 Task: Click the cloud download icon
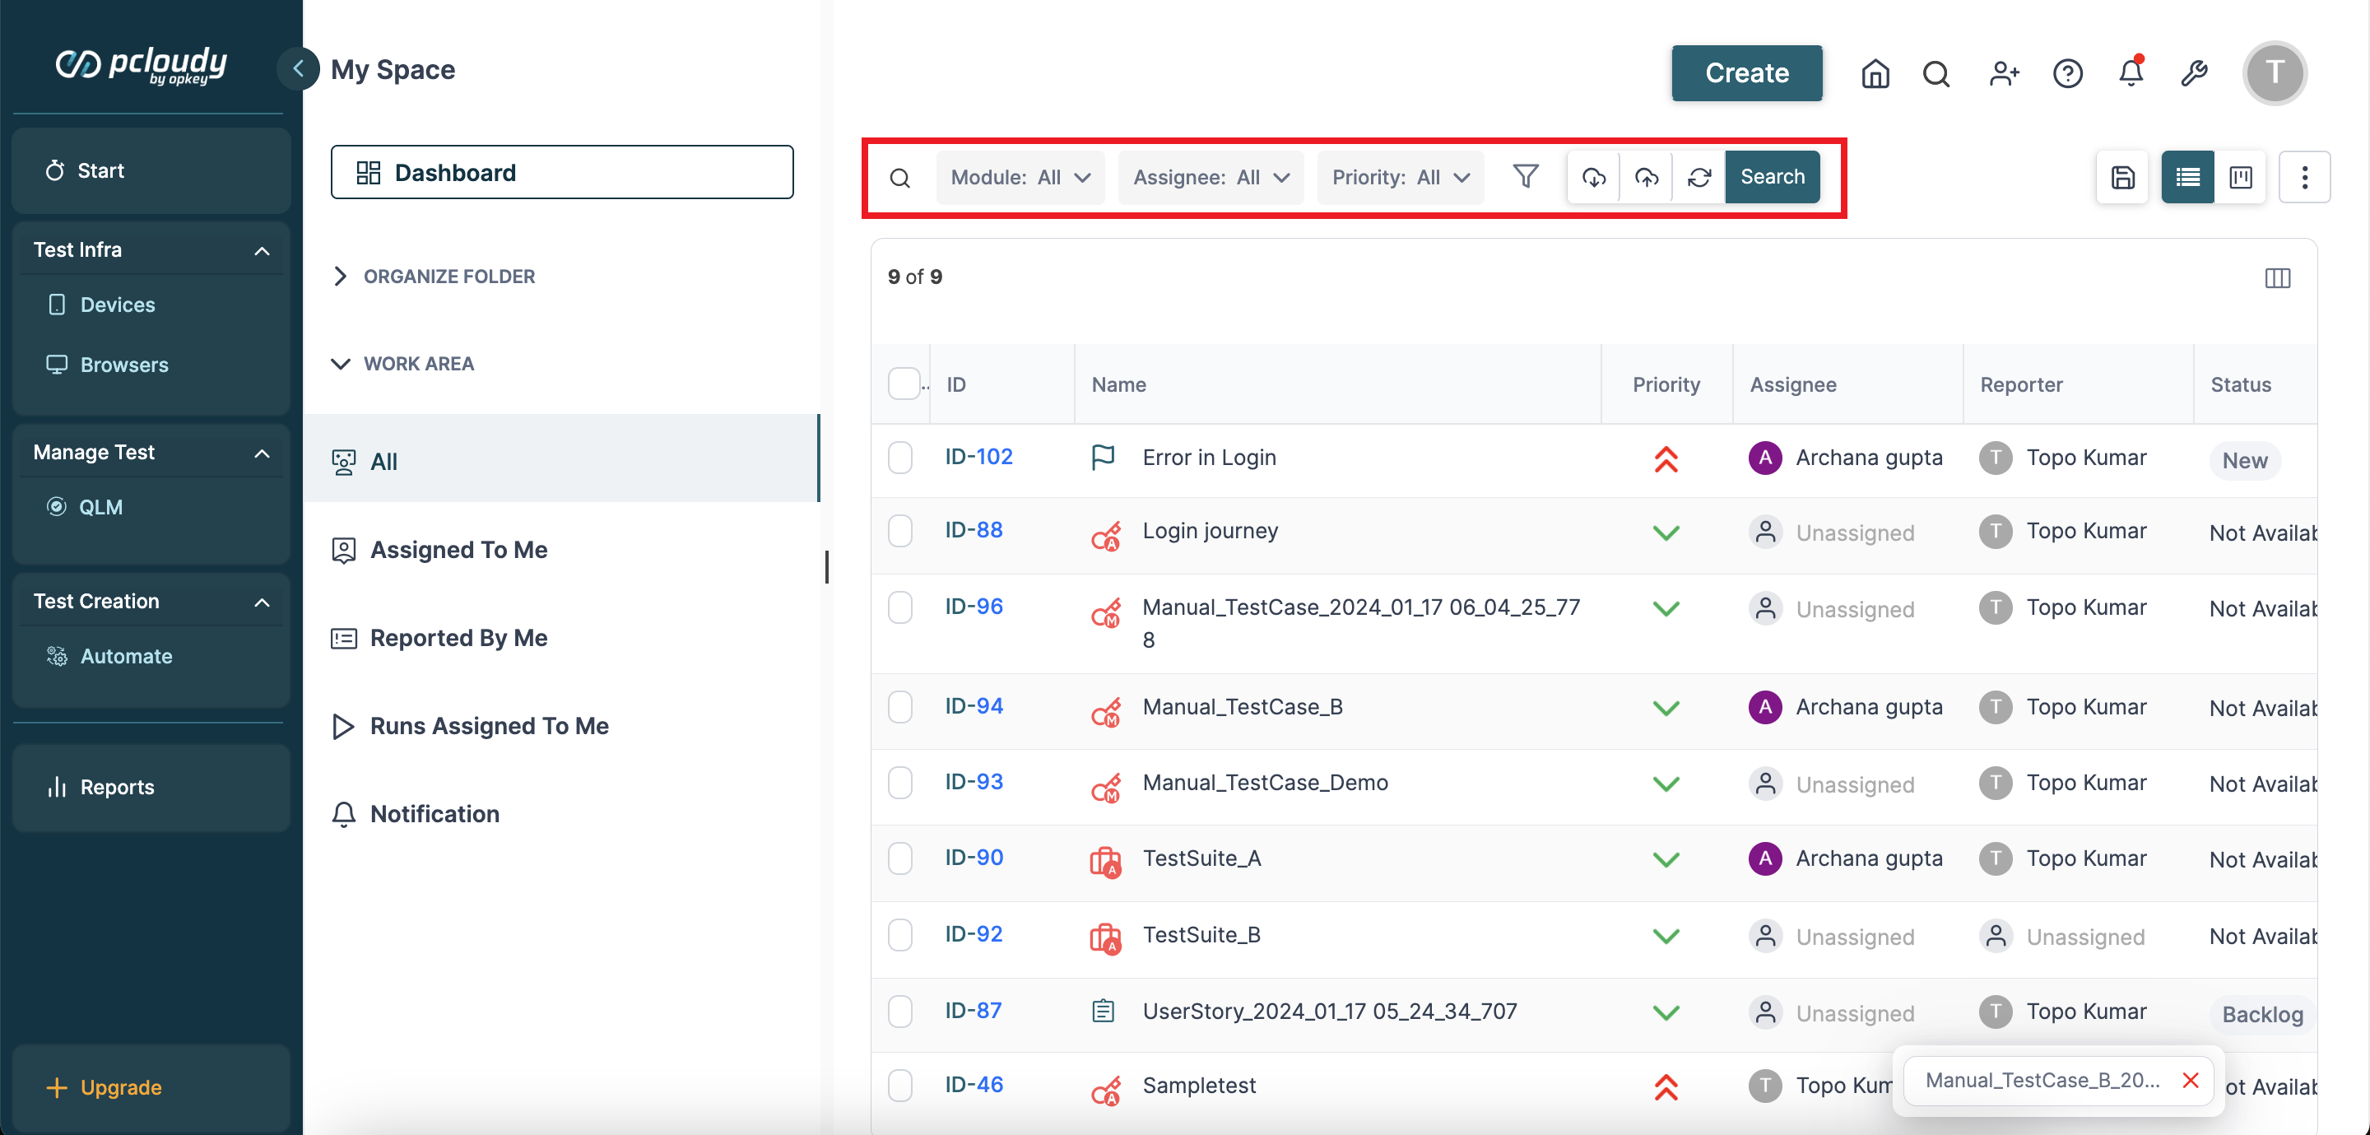coord(1593,177)
